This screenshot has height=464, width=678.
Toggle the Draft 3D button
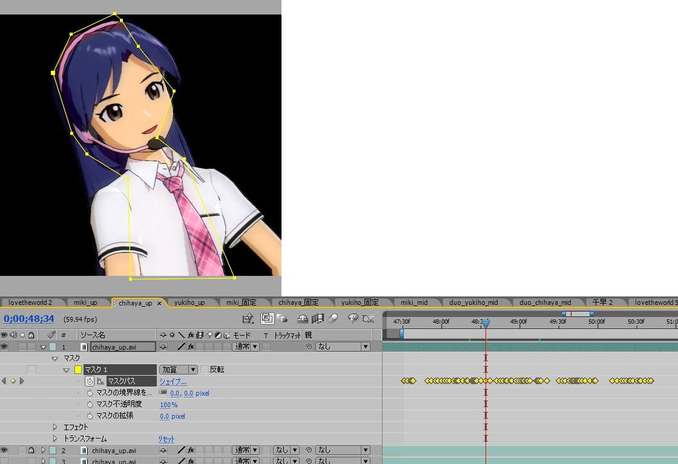[267, 318]
